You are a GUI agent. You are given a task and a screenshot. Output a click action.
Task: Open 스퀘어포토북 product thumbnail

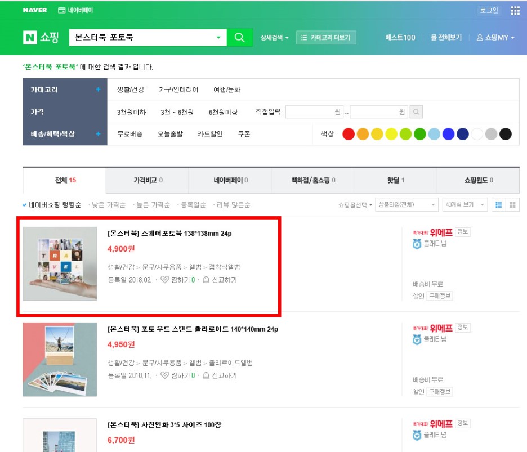click(x=60, y=263)
